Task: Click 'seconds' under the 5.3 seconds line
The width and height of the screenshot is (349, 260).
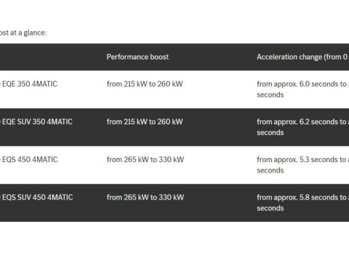Action: [270, 170]
